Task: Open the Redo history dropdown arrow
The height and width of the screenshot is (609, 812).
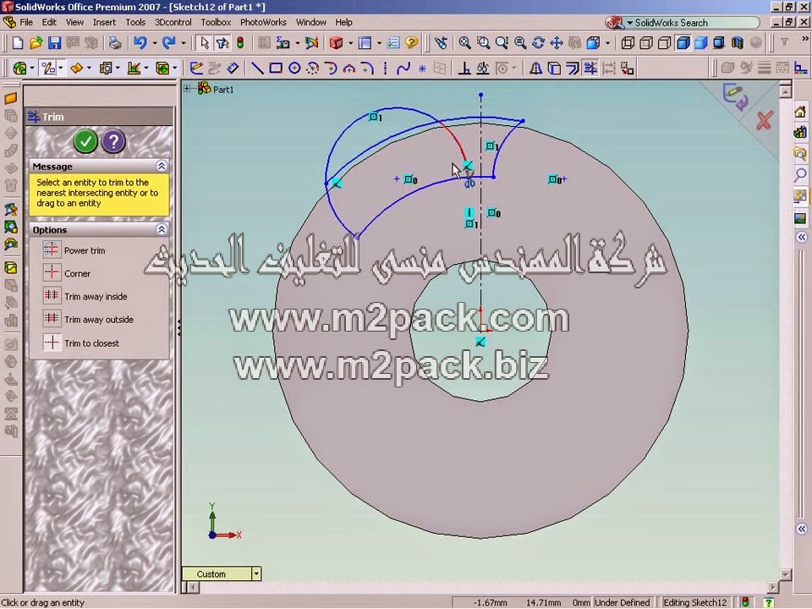Action: 183,43
